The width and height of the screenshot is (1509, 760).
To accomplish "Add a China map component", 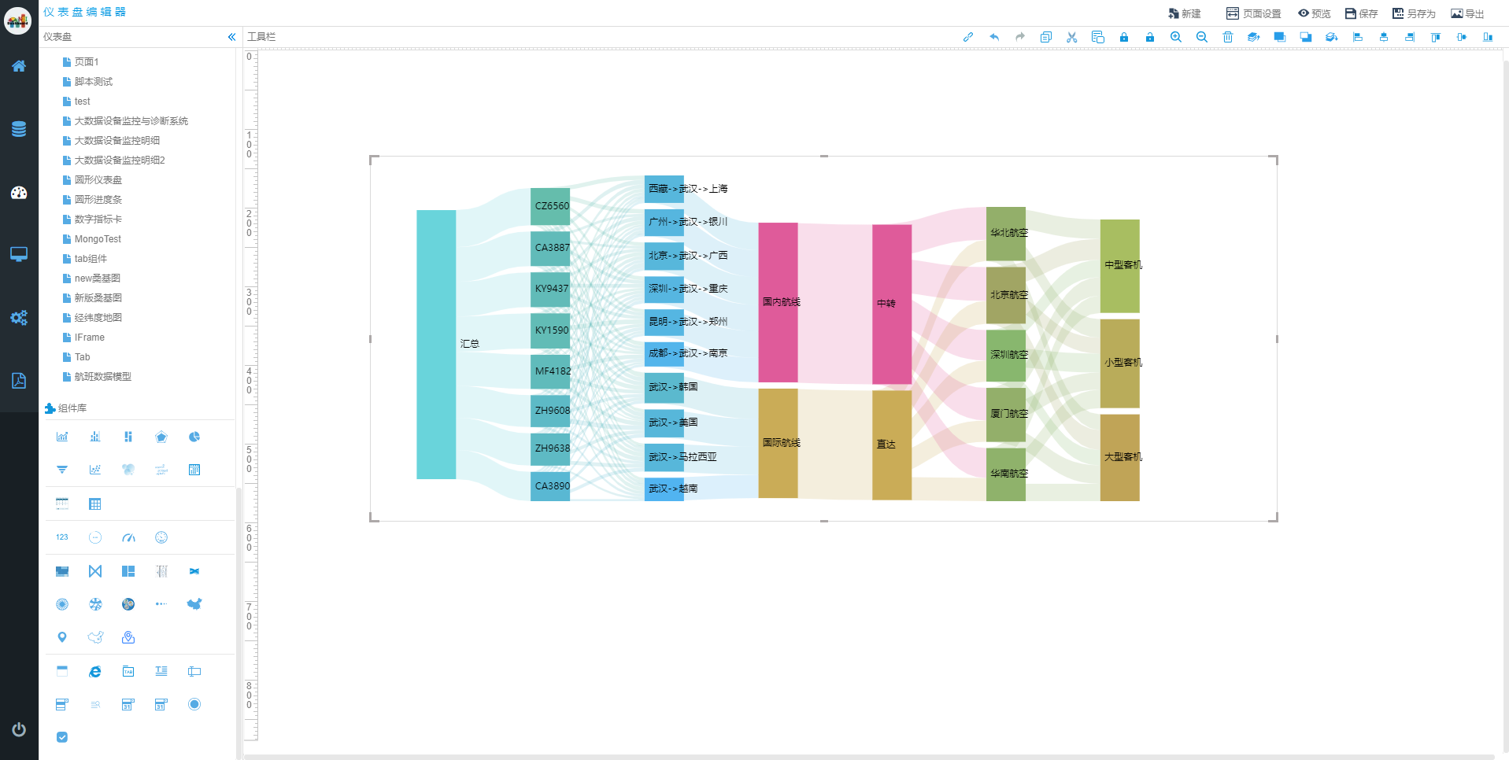I will click(x=194, y=604).
